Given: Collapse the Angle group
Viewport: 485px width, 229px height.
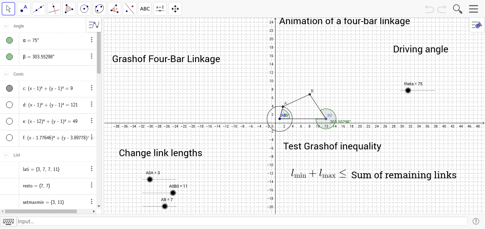Looking at the screenshot, I should click(x=6, y=26).
